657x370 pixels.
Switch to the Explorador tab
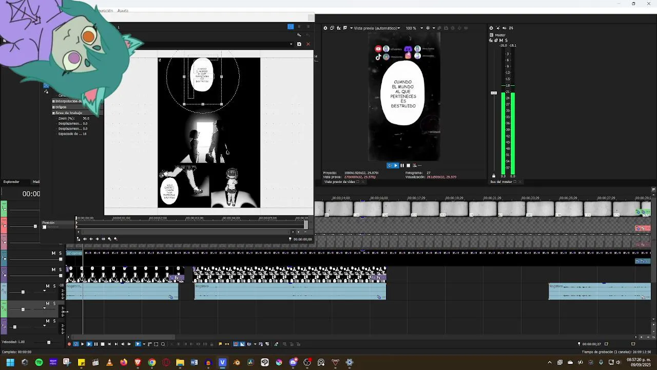pyautogui.click(x=11, y=181)
